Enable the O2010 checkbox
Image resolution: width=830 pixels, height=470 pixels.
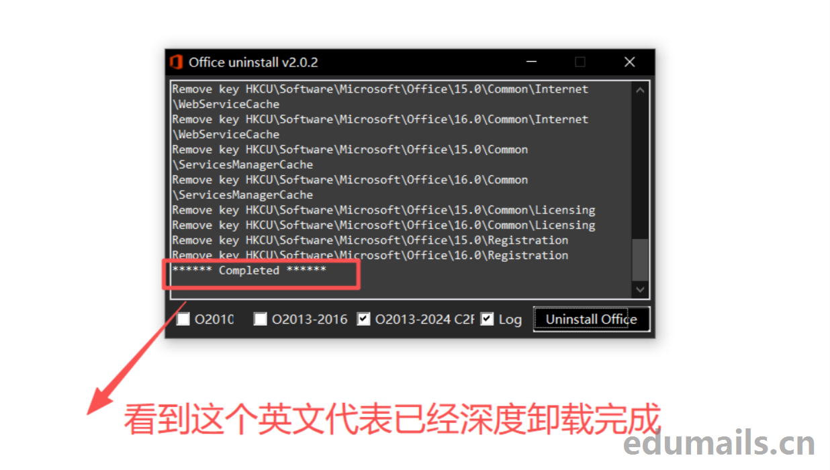pos(183,319)
